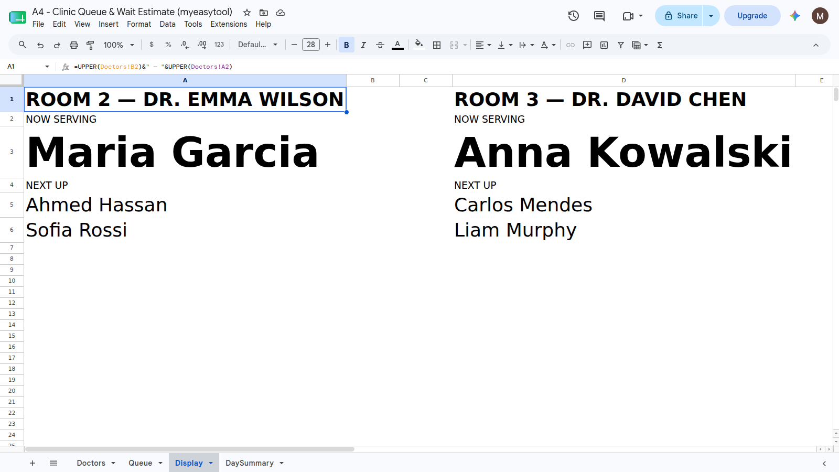Viewport: 839px width, 472px height.
Task: Activate the paint format tool
Action: click(x=91, y=45)
